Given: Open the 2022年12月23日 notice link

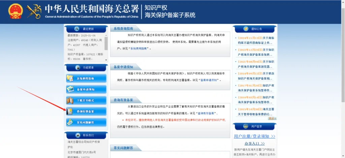Looking at the screenshot, I should [256, 52].
